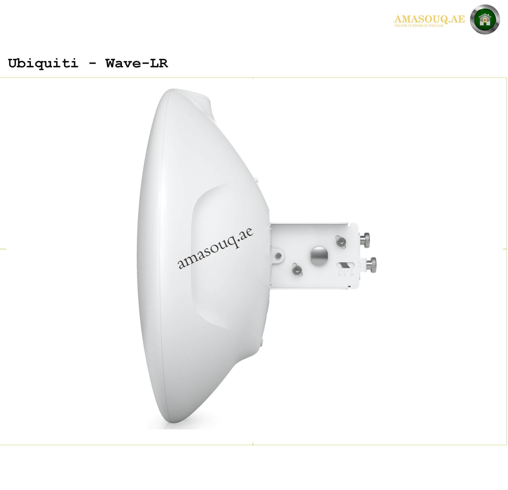The height and width of the screenshot is (490, 508).
Task: Click the large round silver center bolt
Action: tap(319, 256)
